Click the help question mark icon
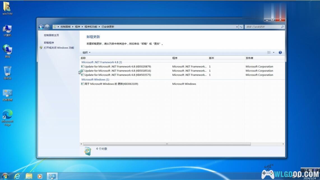This screenshot has height=180, width=320. (280, 53)
